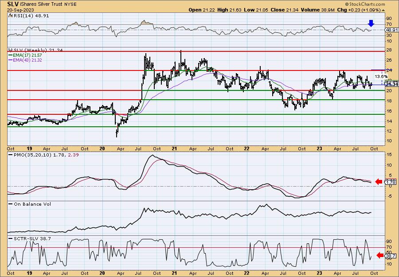This screenshot has height=277, width=399.
Task: Select the 20-Sep-2023 date text
Action: click(20, 10)
